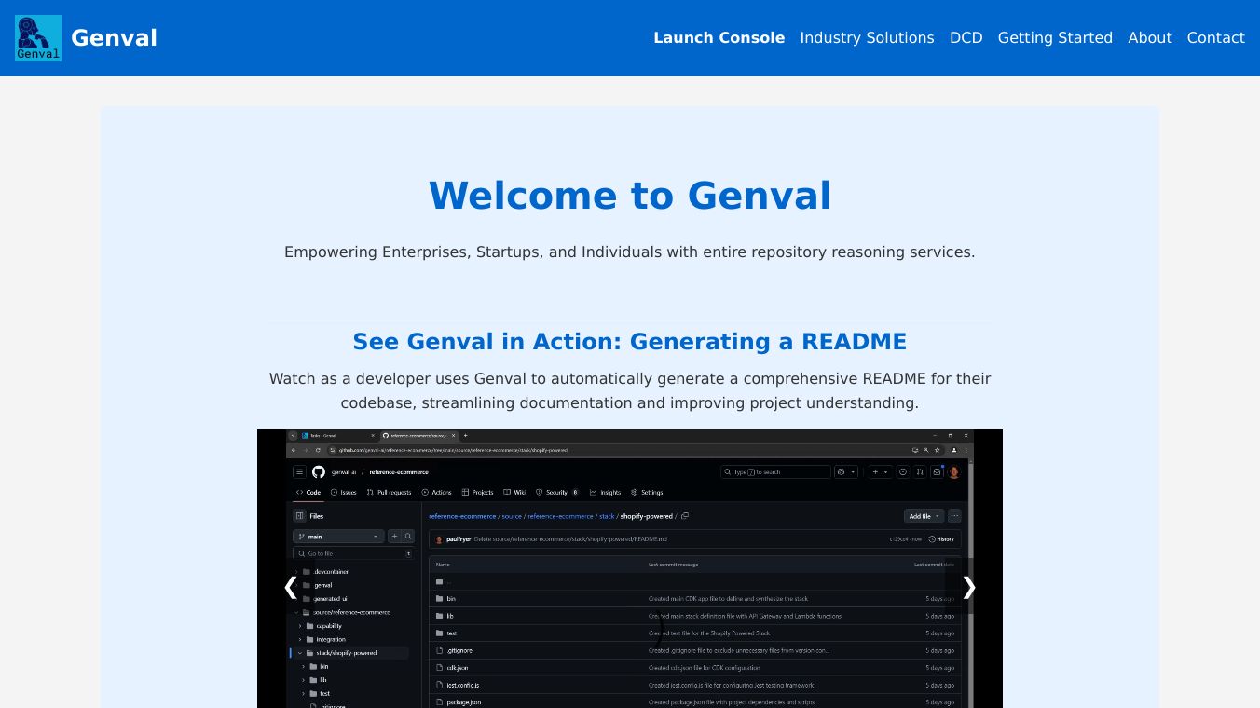The height and width of the screenshot is (708, 1260).
Task: Open the main branch dropdown in the demo
Action: [x=338, y=537]
